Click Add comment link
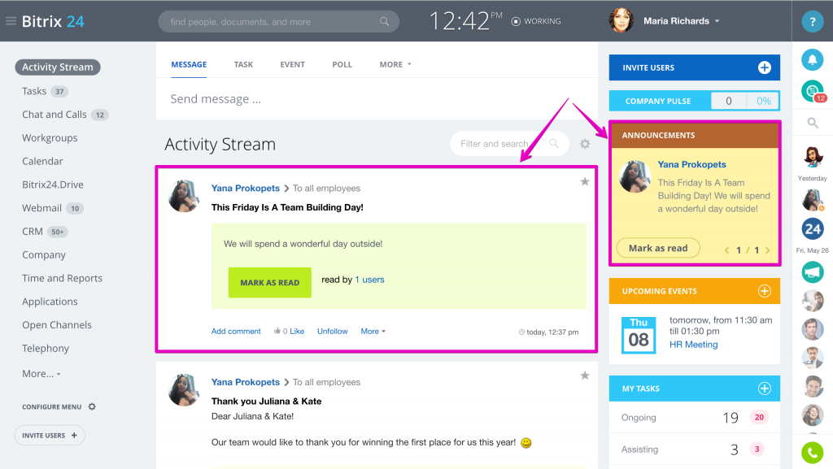This screenshot has width=833, height=469. click(x=236, y=331)
